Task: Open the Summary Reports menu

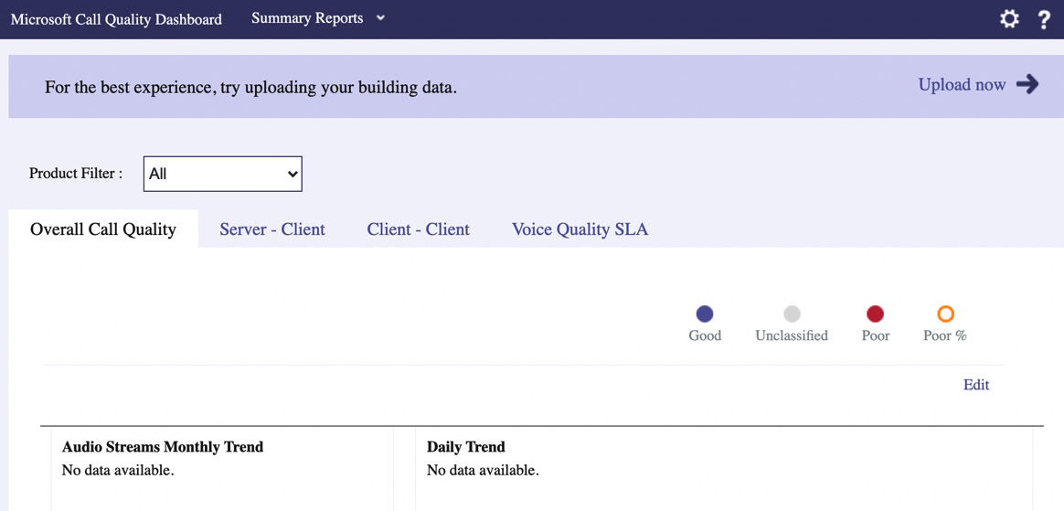Action: pyautogui.click(x=307, y=18)
